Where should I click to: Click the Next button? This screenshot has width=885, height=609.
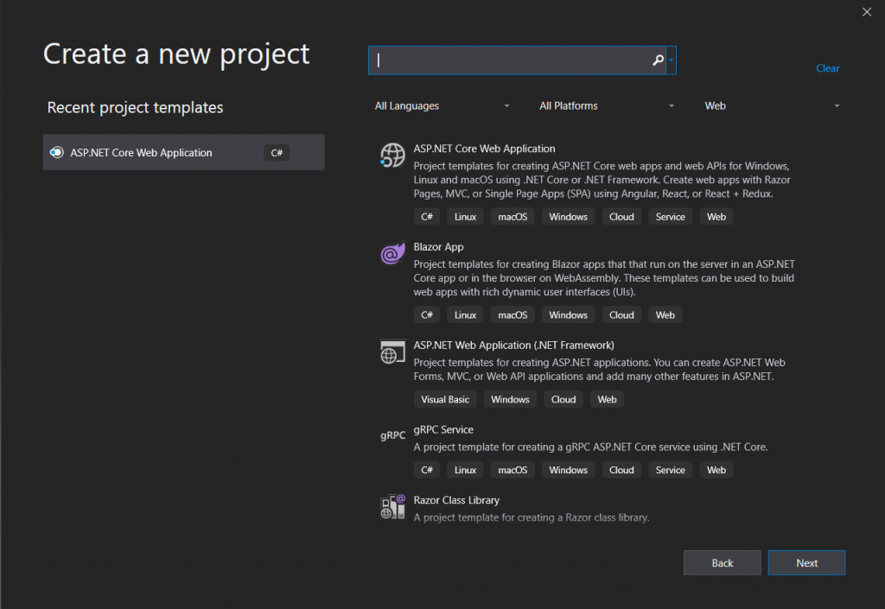[806, 562]
